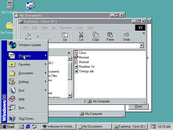Minimize the My Documents window
Viewport: 173px width, 130px height.
point(112,15)
